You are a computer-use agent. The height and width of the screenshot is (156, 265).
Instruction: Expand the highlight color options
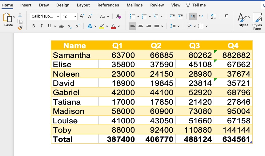pyautogui.click(x=107, y=26)
